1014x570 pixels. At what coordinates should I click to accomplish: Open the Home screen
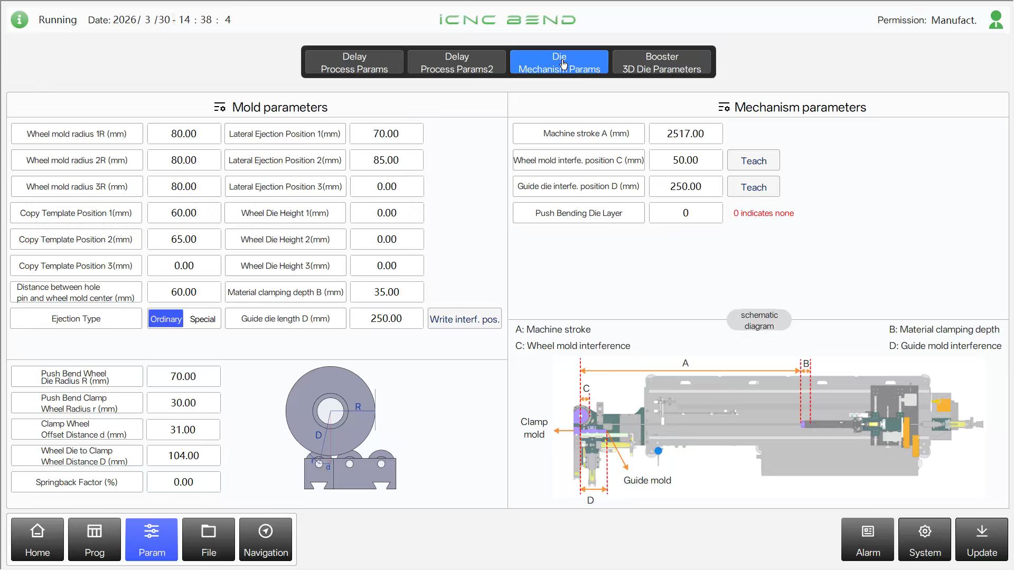click(37, 539)
